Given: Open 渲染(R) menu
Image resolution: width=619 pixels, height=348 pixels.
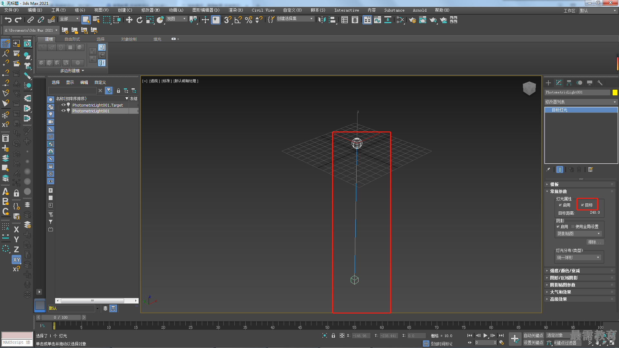Looking at the screenshot, I should coord(236,10).
